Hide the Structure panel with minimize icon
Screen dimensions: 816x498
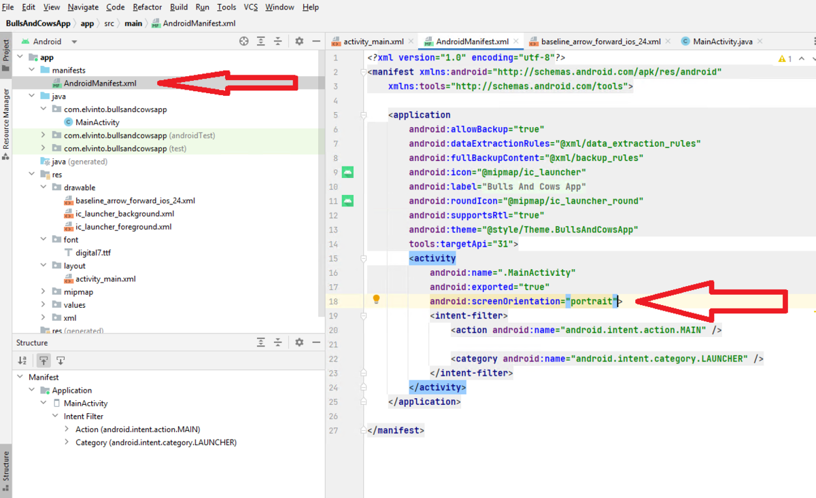[x=316, y=343]
